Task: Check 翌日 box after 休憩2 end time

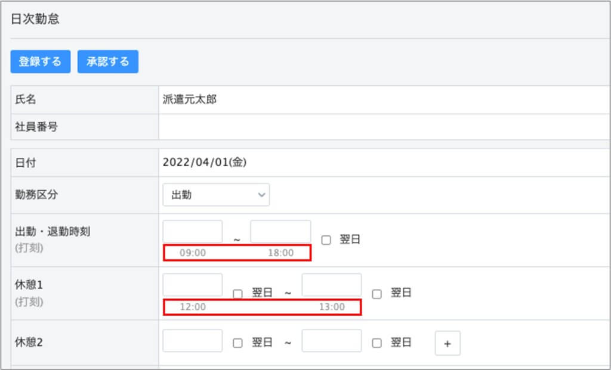Action: click(x=377, y=343)
